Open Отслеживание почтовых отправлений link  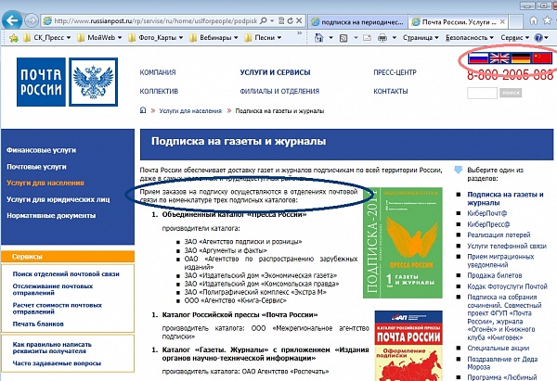point(53,289)
